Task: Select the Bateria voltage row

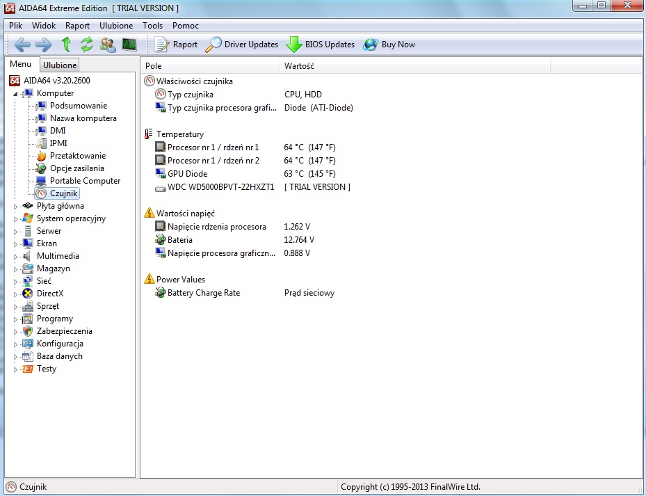Action: 235,239
